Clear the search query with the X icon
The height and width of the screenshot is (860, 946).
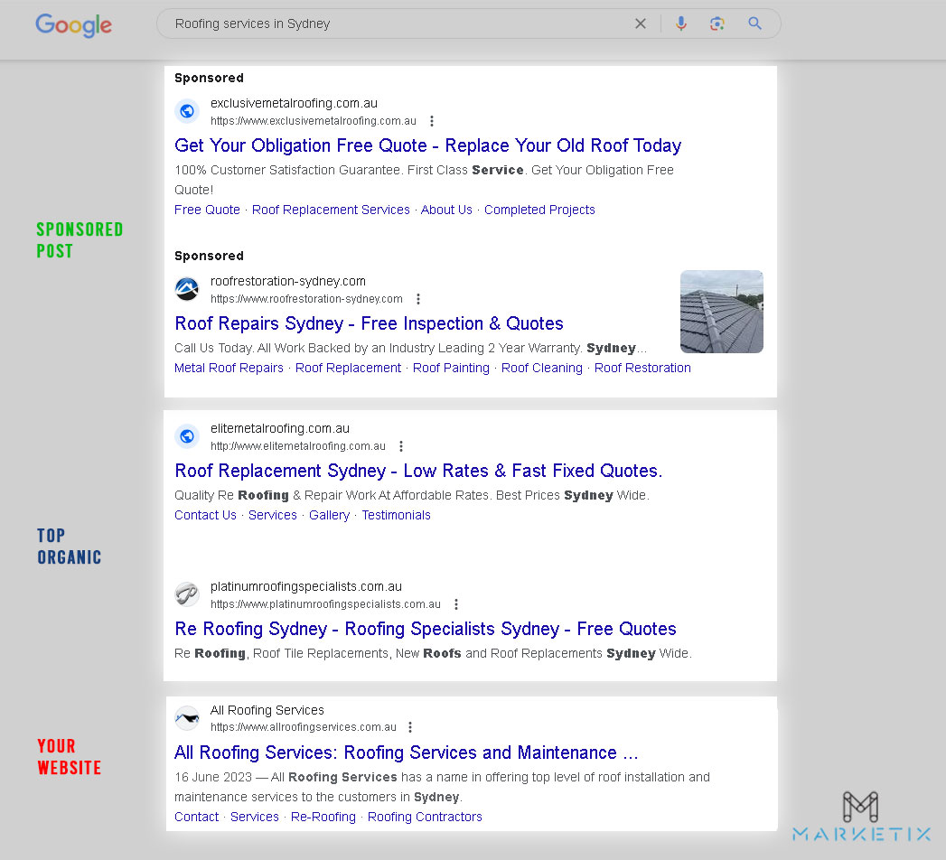point(641,23)
